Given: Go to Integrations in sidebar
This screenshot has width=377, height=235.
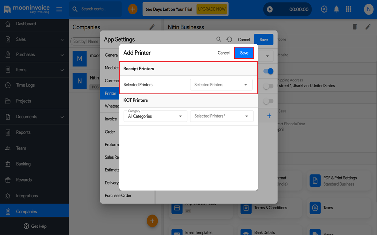Looking at the screenshot, I should [x=34, y=196].
